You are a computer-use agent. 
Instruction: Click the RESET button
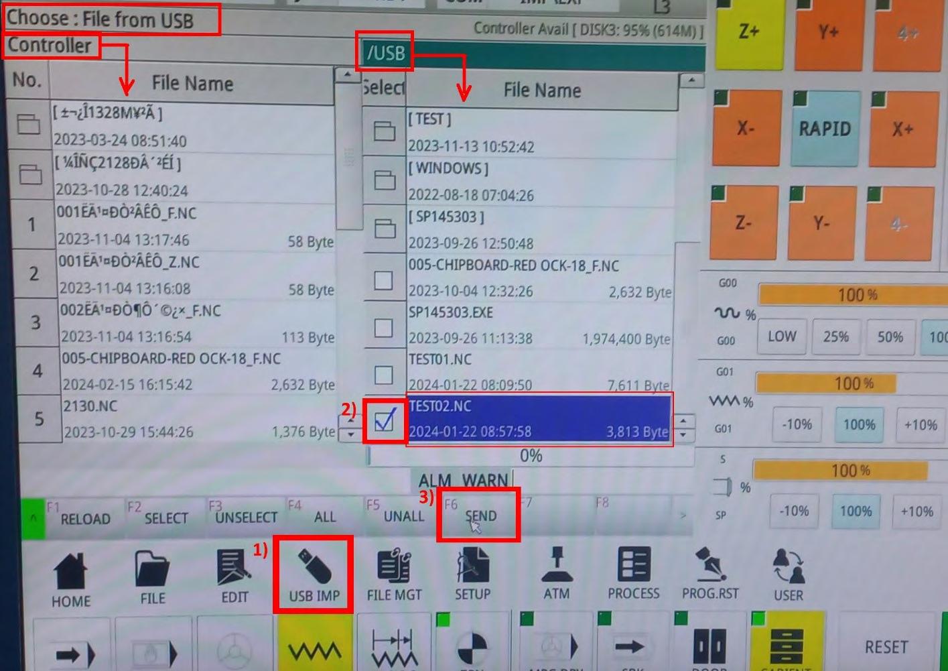(x=886, y=646)
